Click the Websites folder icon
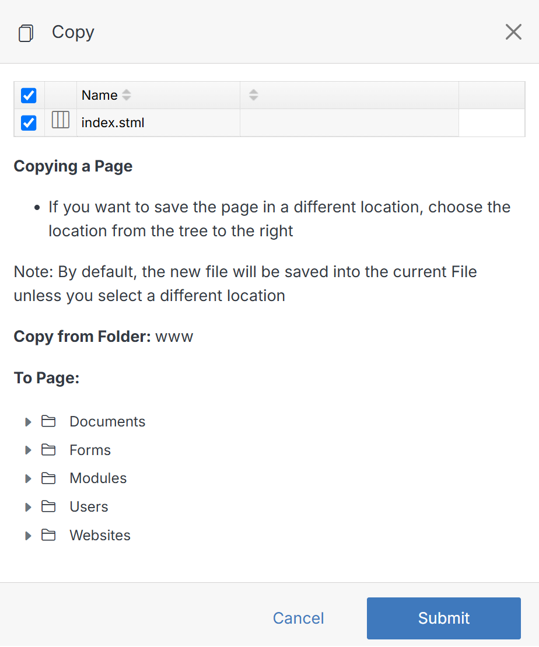Image resolution: width=539 pixels, height=647 pixels. pos(48,535)
